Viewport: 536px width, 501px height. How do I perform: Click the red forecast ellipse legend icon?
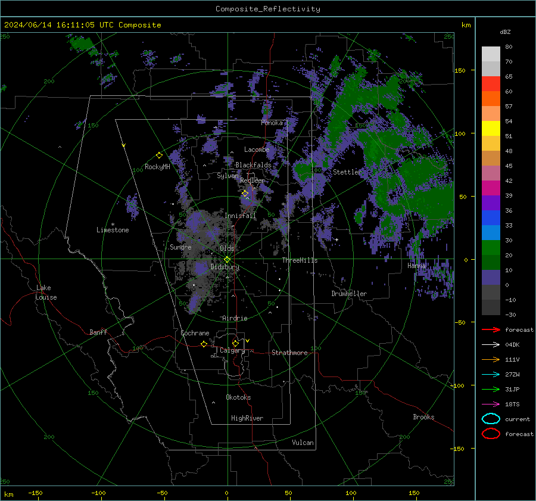[x=491, y=434]
